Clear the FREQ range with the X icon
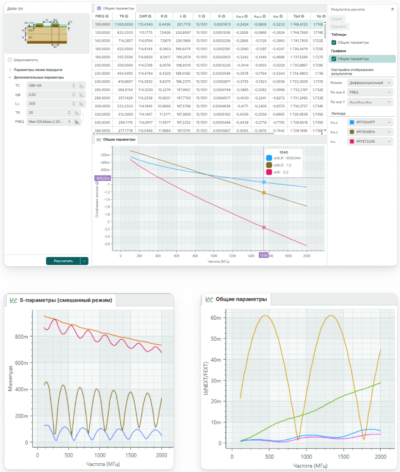This screenshot has width=400, height=472. click(69, 121)
